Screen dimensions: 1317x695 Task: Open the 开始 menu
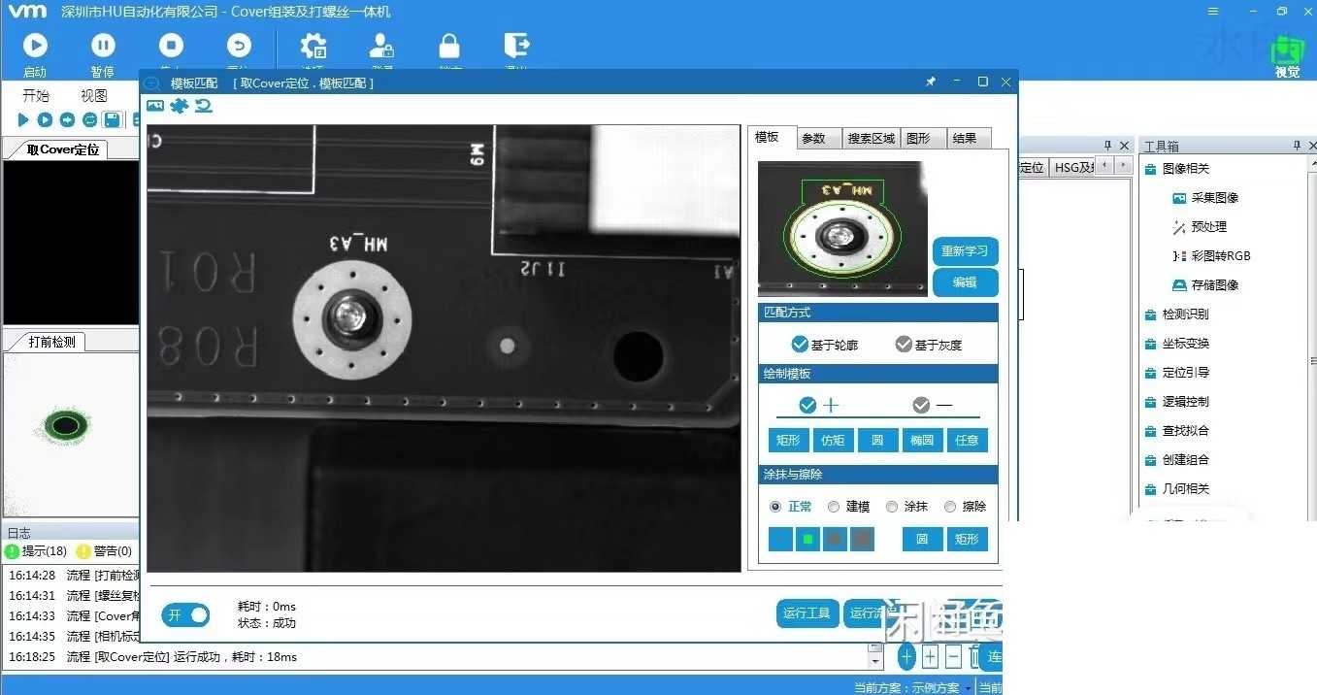tap(36, 95)
